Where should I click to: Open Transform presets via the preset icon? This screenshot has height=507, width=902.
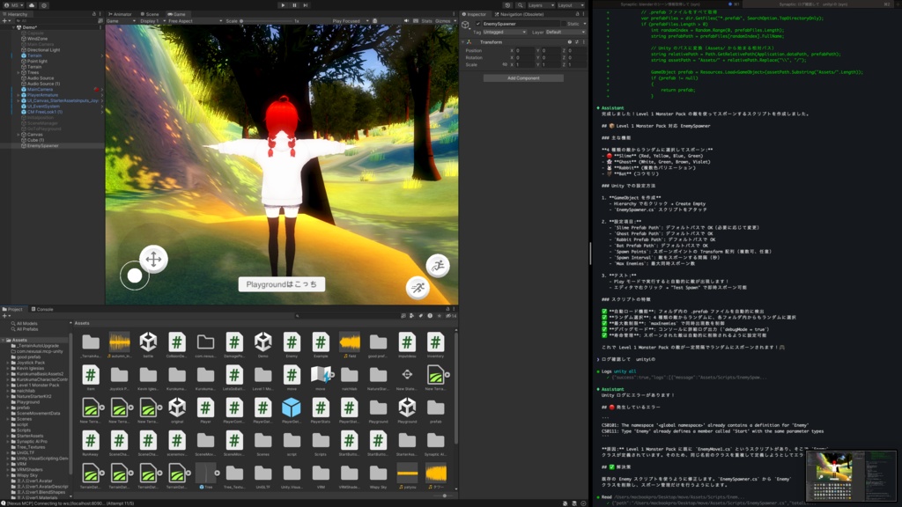point(577,41)
